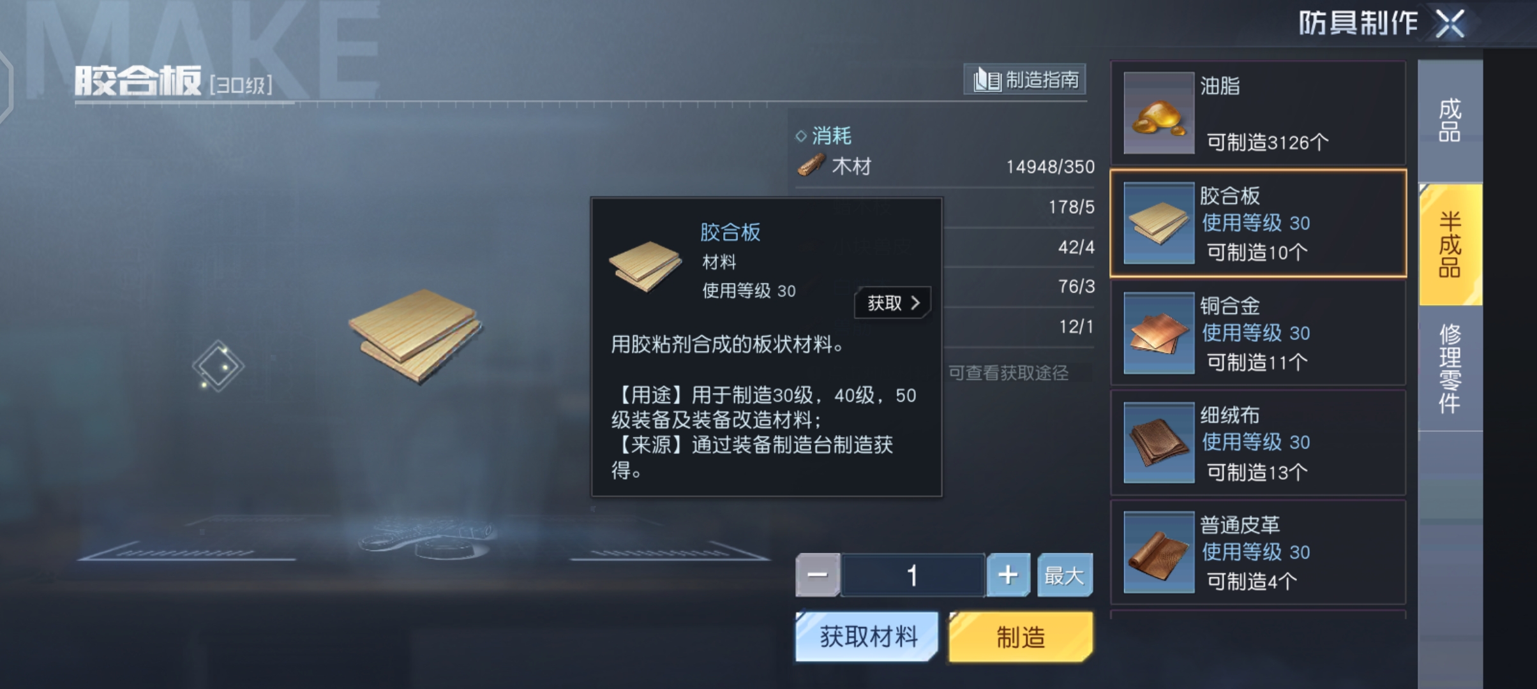
Task: Click the 获取材料 get materials button
Action: tap(867, 637)
